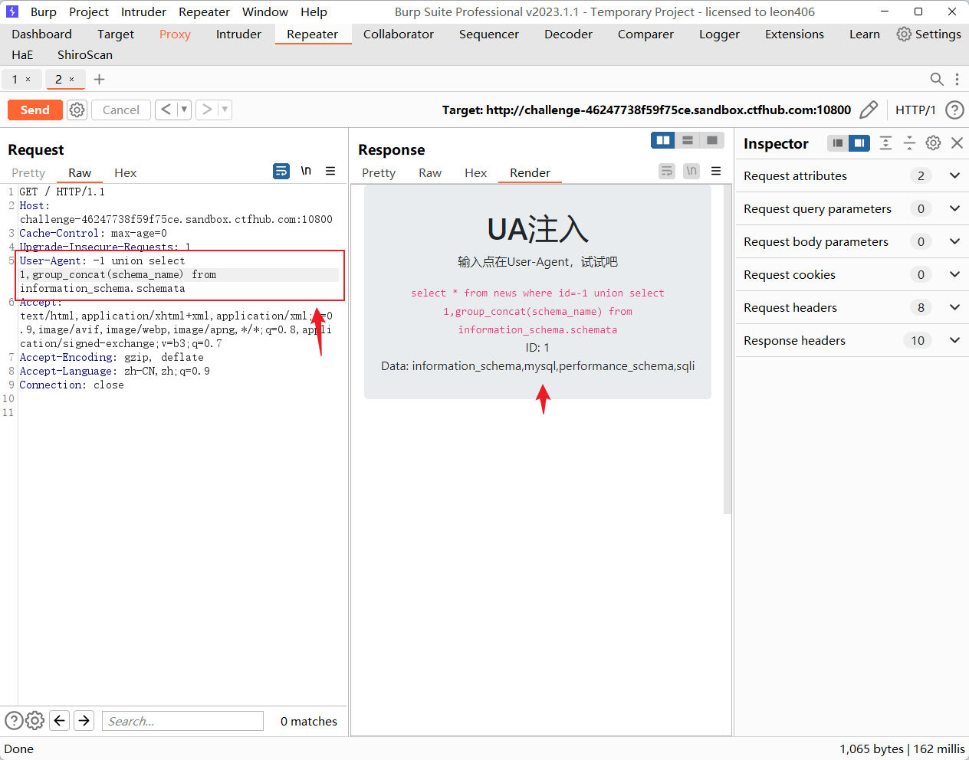Toggle response line wrap icon
The width and height of the screenshot is (969, 760).
(667, 171)
